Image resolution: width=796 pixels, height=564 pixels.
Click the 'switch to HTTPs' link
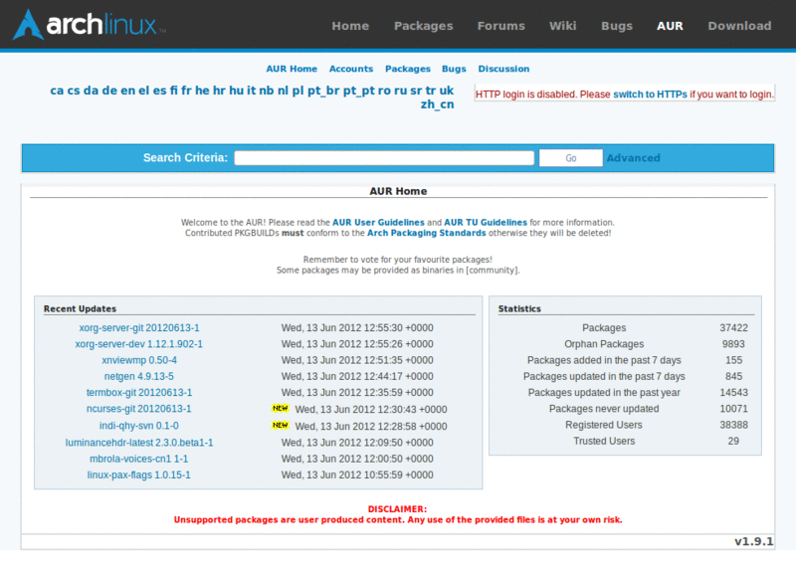pos(650,94)
